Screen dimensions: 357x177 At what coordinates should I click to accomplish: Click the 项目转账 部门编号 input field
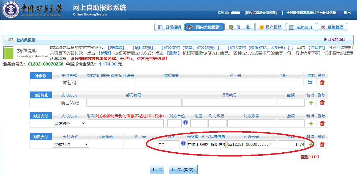click(134, 103)
